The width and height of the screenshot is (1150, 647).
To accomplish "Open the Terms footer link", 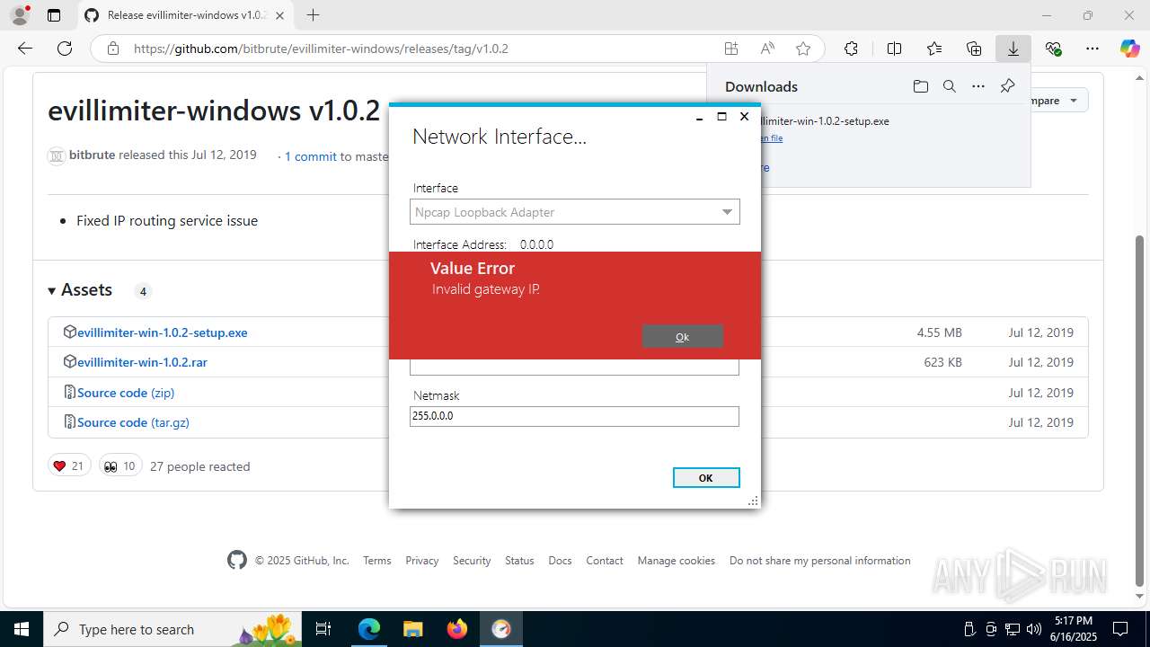I will [x=377, y=561].
